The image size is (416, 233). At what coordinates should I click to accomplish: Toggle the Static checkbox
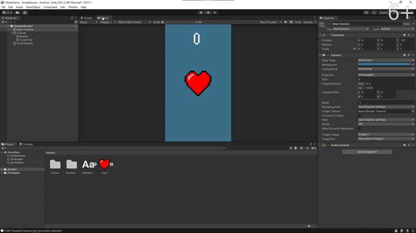click(400, 24)
